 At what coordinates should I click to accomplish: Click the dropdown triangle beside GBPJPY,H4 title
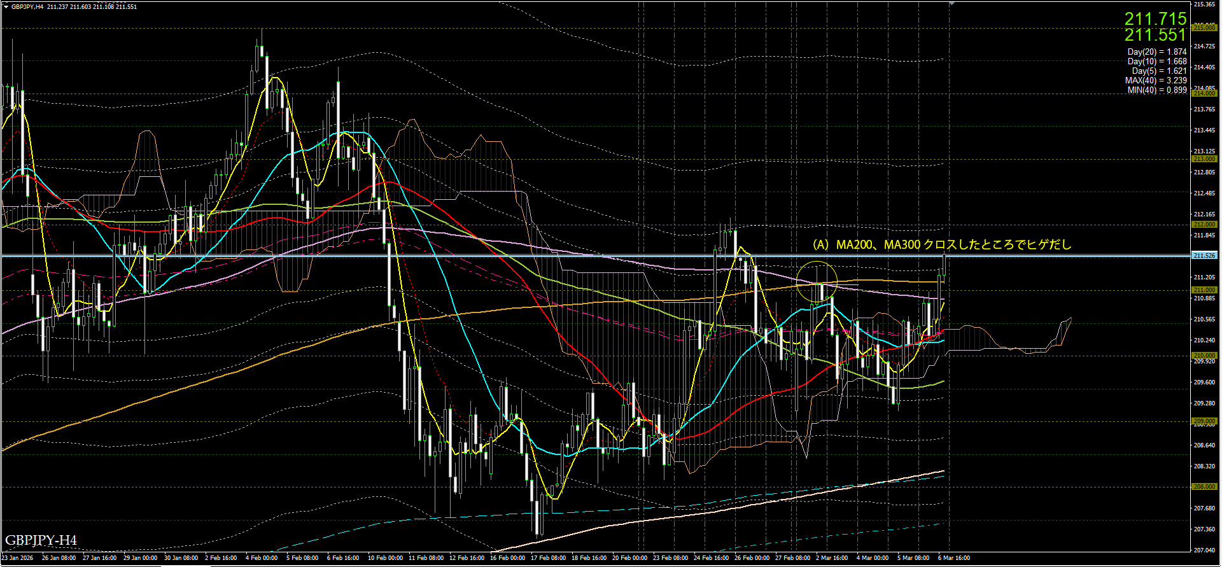point(6,6)
